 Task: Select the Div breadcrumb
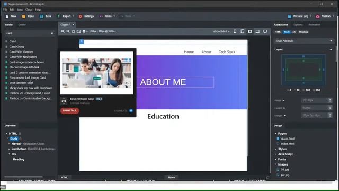(x=295, y=32)
